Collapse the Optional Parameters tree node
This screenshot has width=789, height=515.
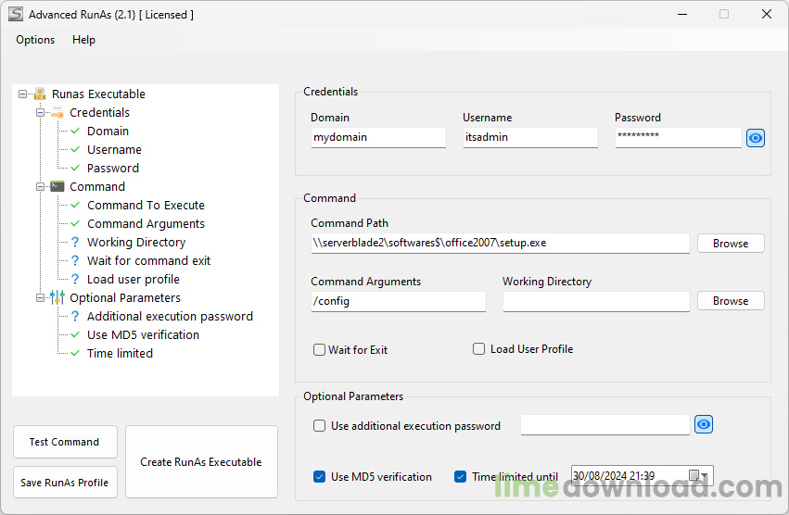(x=41, y=298)
